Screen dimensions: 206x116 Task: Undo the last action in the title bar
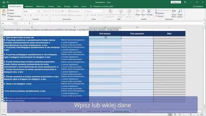coord(8,2)
